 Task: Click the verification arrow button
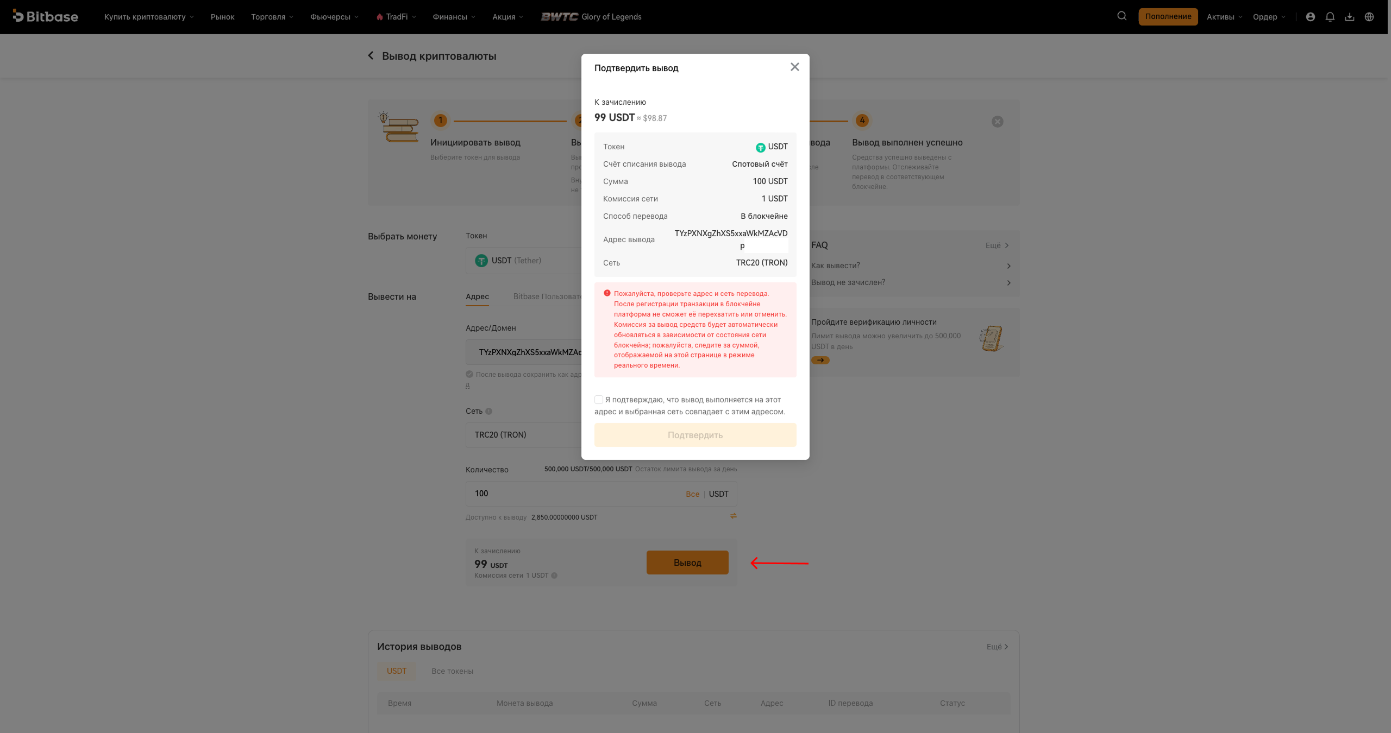pyautogui.click(x=820, y=360)
